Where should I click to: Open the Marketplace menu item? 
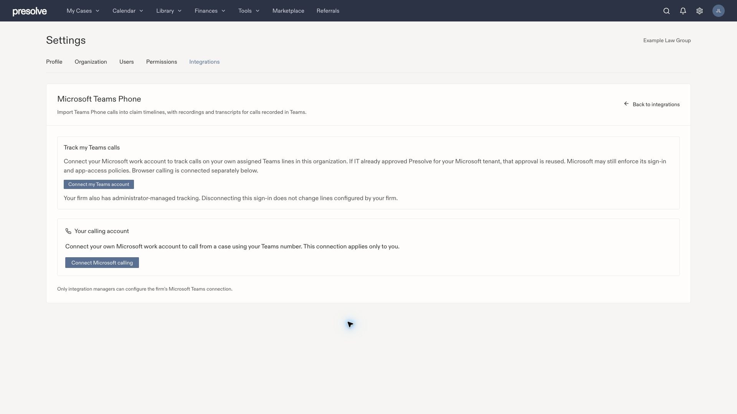point(288,11)
